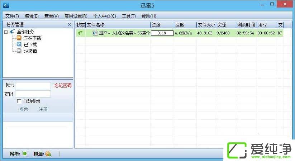Click the green network status indicator
This screenshot has height=161, width=295.
25,154
